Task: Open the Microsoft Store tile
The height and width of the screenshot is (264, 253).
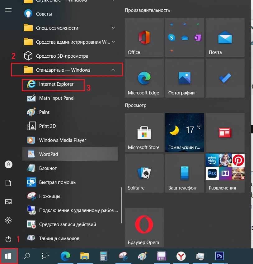Action: (x=144, y=132)
